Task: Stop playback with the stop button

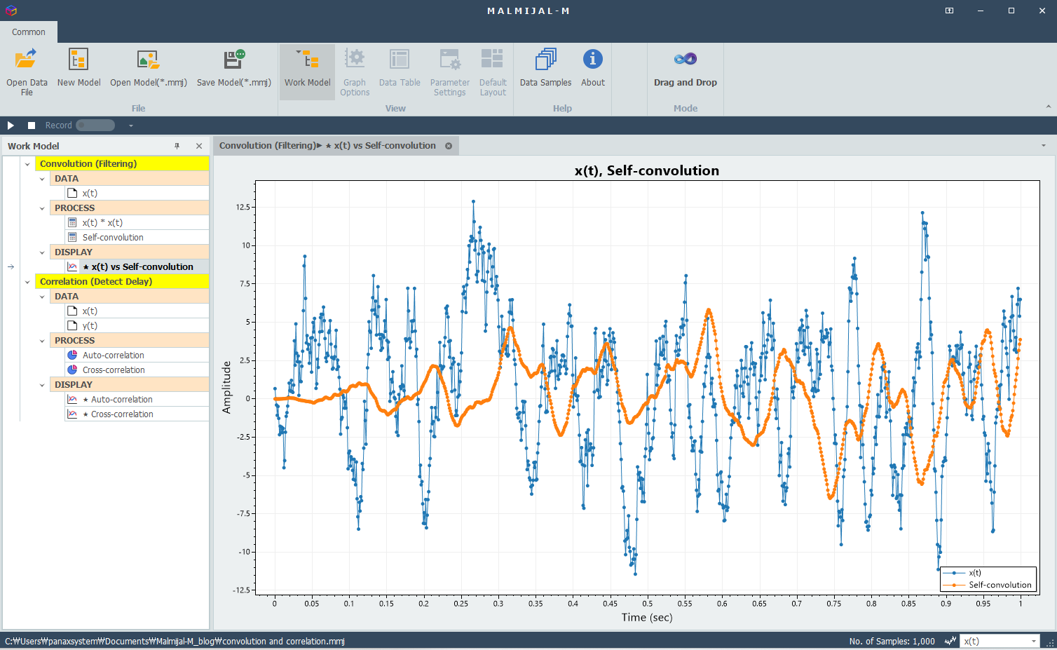Action: coord(32,126)
